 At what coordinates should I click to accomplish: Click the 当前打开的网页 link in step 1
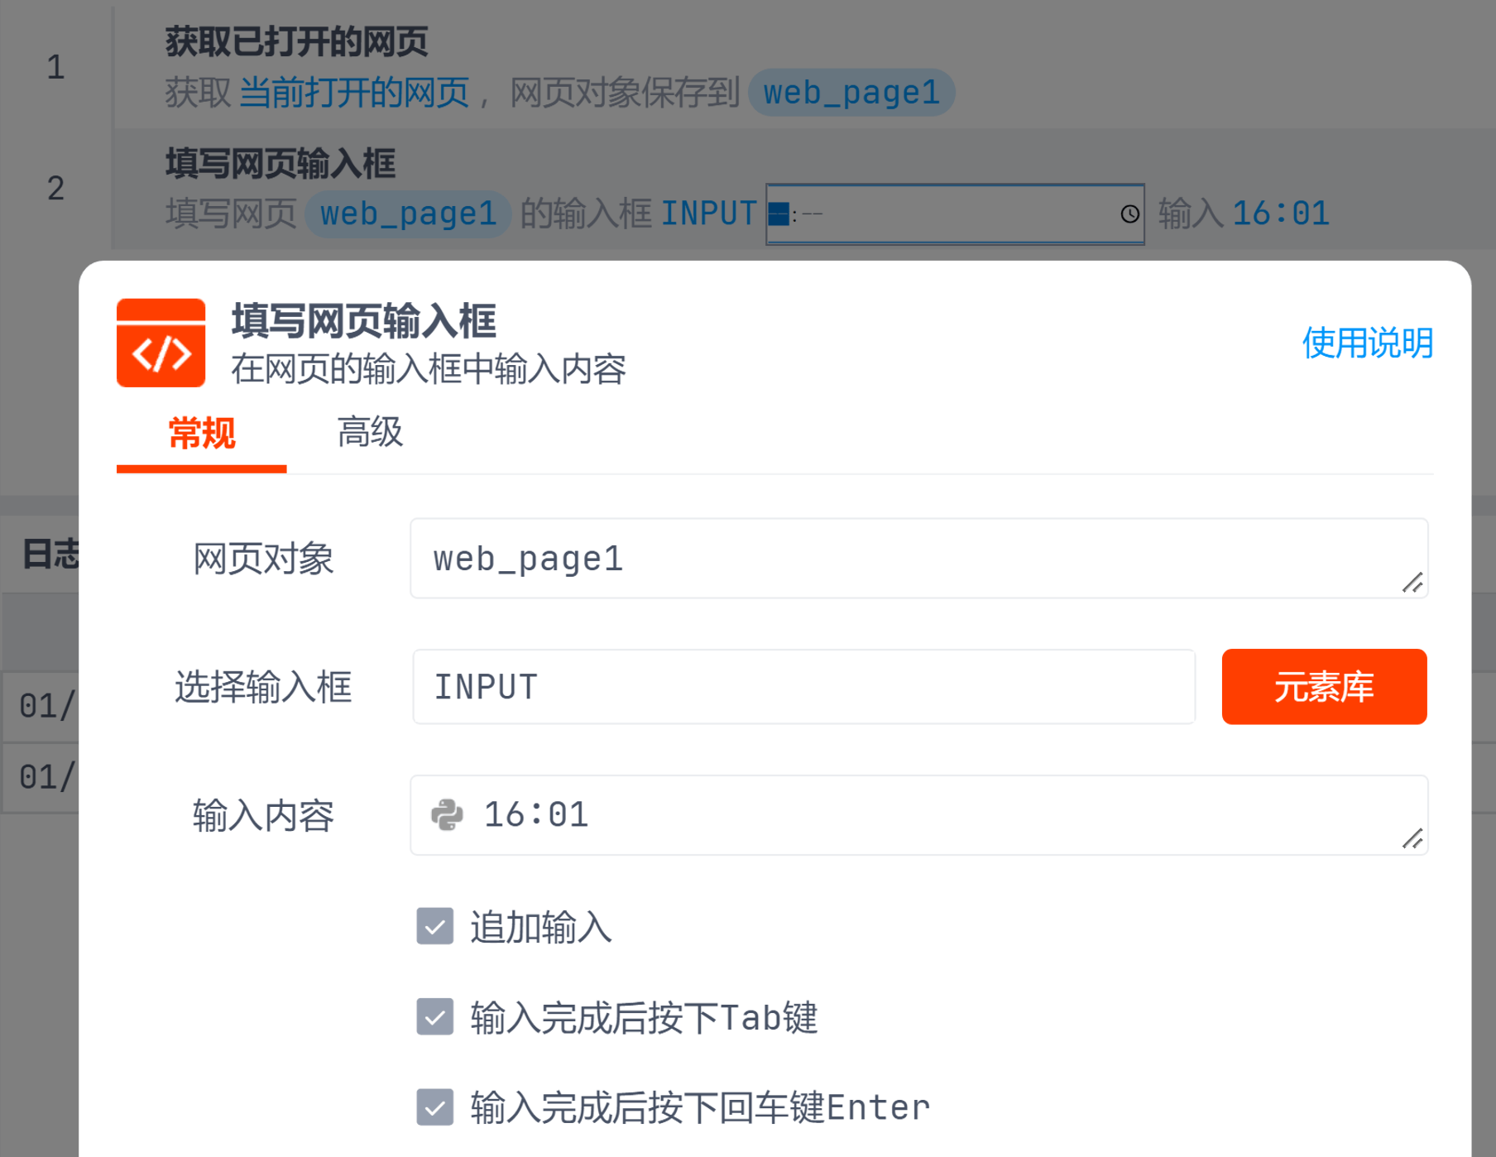(x=354, y=93)
